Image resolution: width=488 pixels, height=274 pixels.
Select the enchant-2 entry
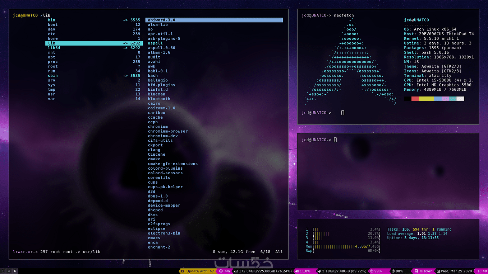(x=159, y=247)
